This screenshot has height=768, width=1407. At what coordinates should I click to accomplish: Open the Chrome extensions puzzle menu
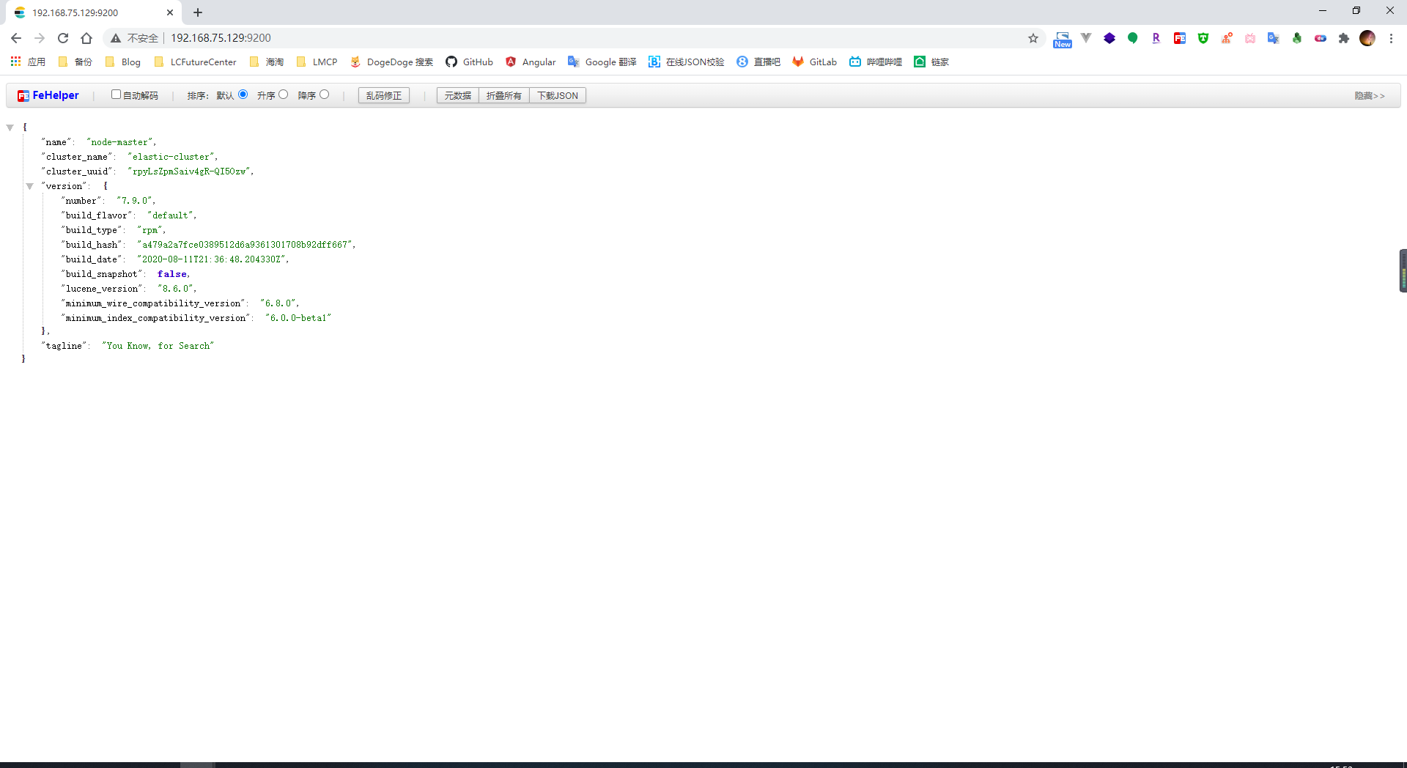point(1344,38)
